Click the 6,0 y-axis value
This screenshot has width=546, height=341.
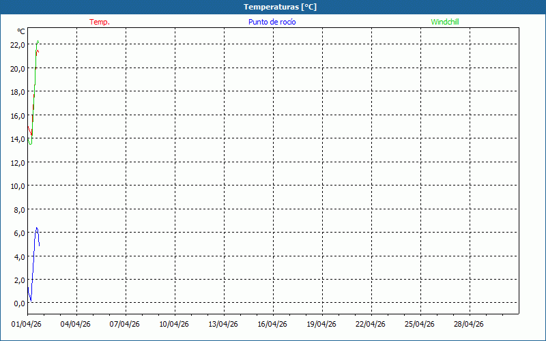point(19,233)
